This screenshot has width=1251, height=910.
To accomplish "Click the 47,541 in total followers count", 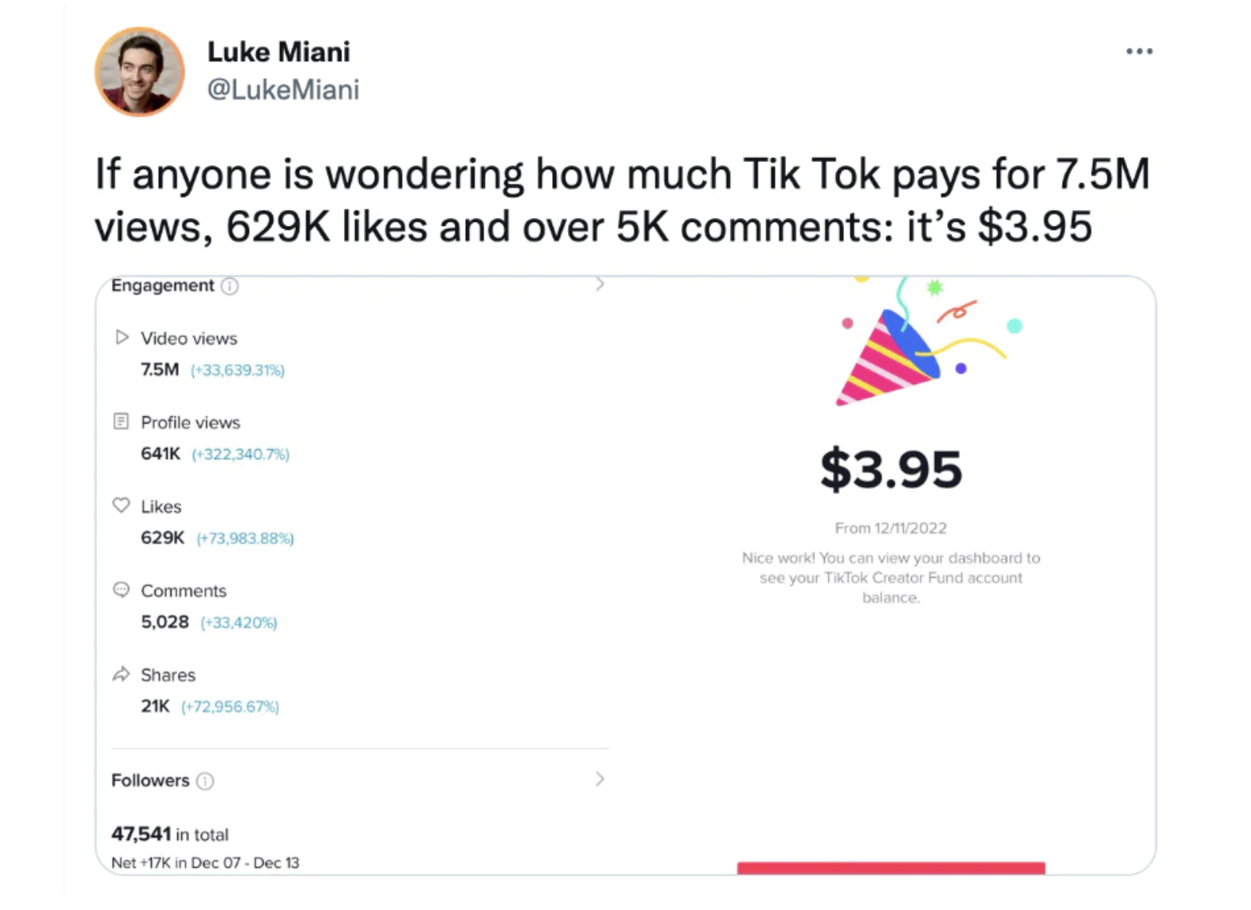I will pos(169,834).
